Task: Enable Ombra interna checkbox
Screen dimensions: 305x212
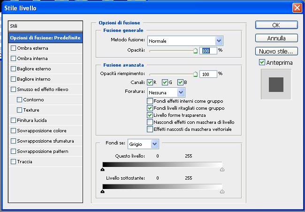Action: pos(13,58)
